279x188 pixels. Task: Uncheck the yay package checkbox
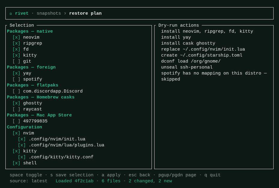[x=16, y=73]
